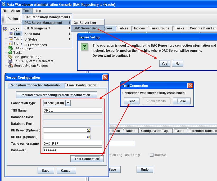217x181 pixels.
Task: Click the Source System Parameters icon
Action: [x=10, y=61]
